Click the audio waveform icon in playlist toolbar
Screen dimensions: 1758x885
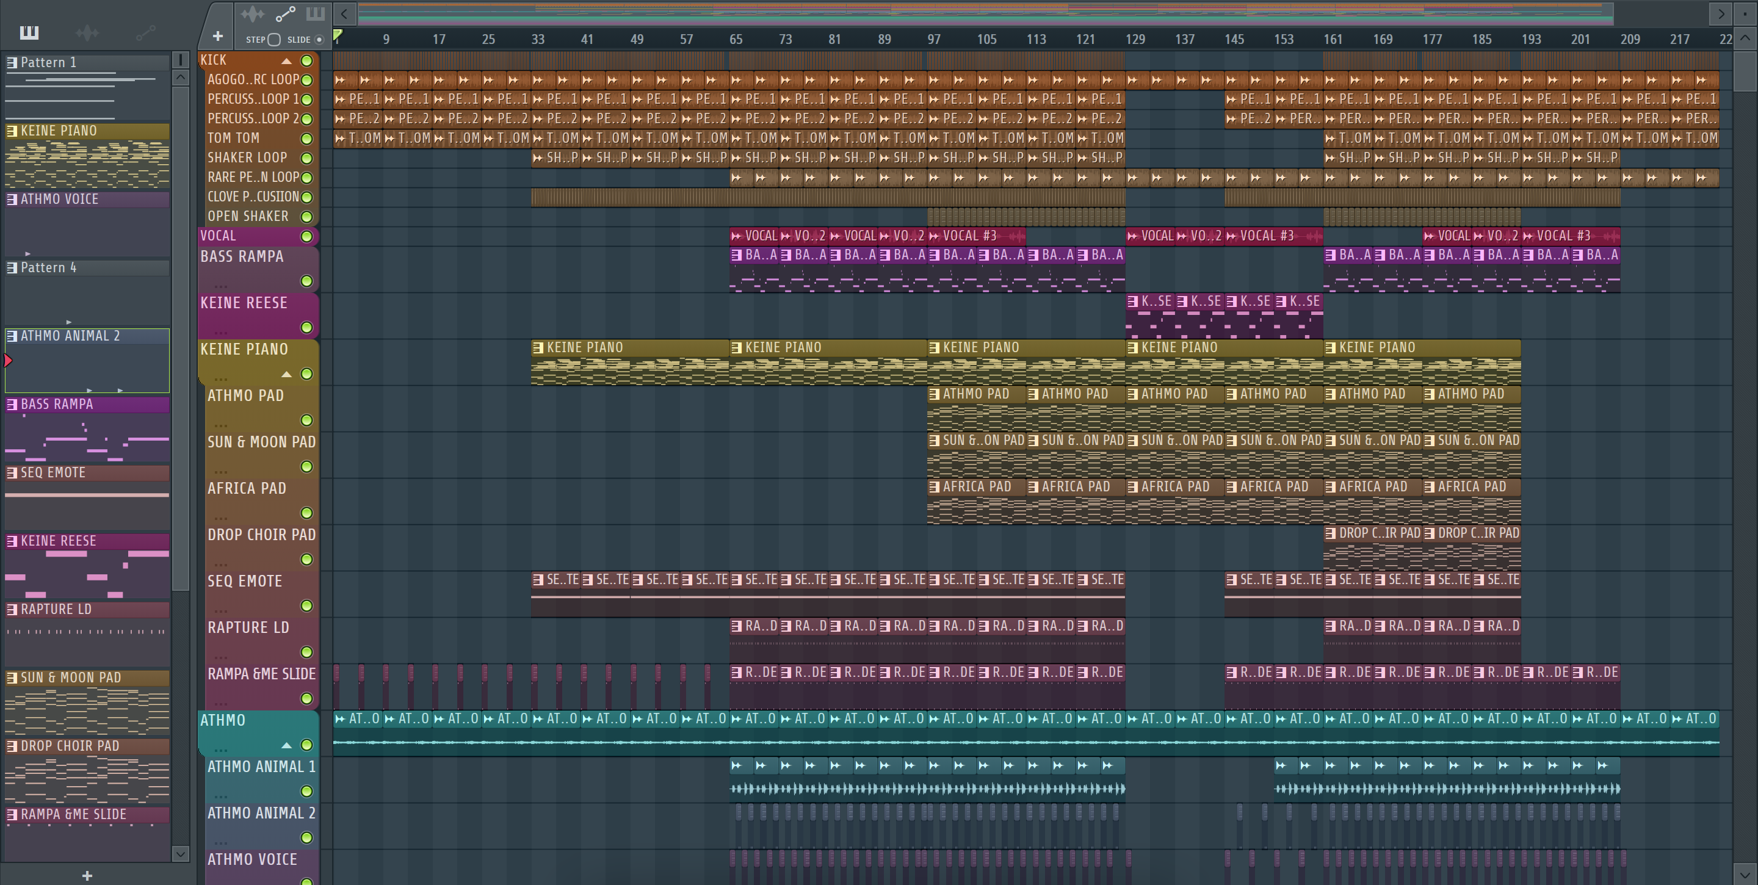(252, 13)
